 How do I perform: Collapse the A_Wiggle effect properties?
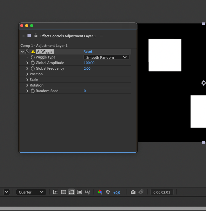pyautogui.click(x=22, y=52)
